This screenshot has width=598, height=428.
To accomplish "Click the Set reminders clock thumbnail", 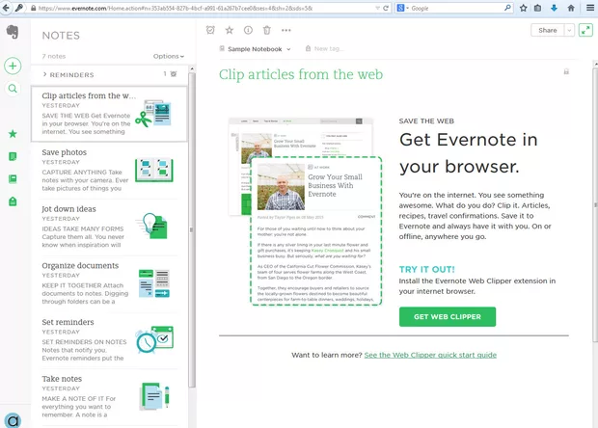I will pyautogui.click(x=154, y=339).
